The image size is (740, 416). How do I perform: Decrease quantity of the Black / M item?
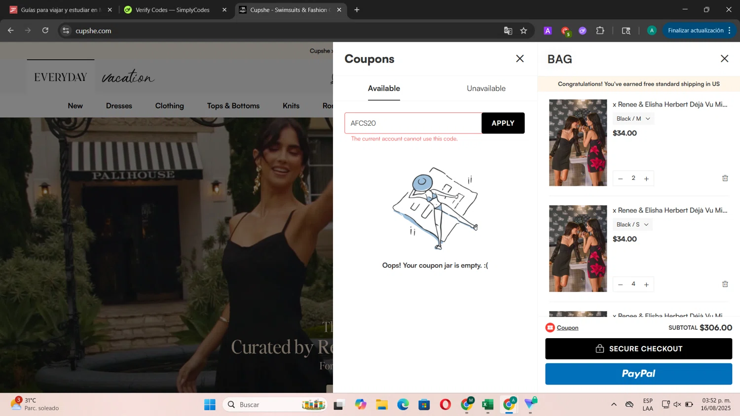coord(621,178)
